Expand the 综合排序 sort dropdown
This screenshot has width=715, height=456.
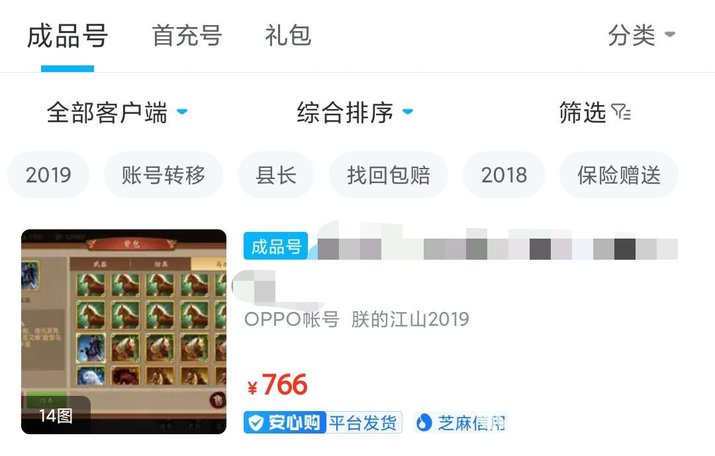coord(356,112)
